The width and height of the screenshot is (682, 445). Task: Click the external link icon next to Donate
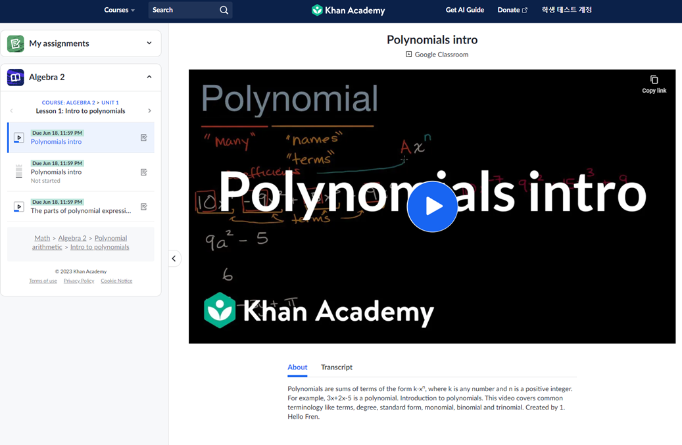point(525,10)
